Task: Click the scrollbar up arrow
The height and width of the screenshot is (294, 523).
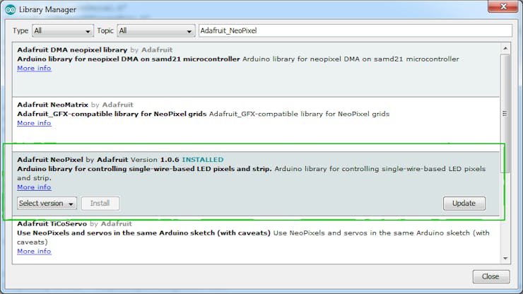Action: coord(505,48)
